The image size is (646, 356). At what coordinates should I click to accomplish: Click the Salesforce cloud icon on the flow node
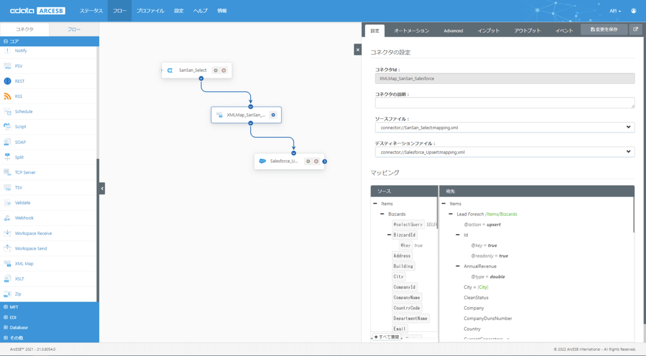(262, 161)
